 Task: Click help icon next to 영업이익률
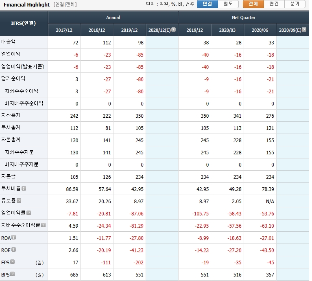pyautogui.click(x=28, y=213)
